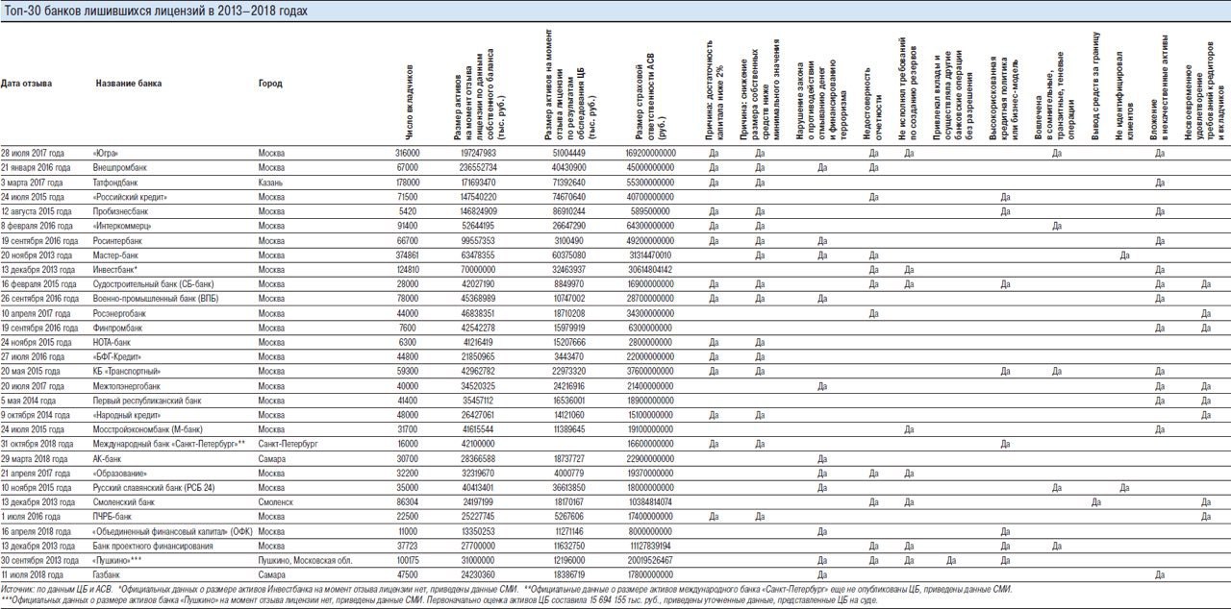Select the bank name Смоленский банк

coord(123,502)
